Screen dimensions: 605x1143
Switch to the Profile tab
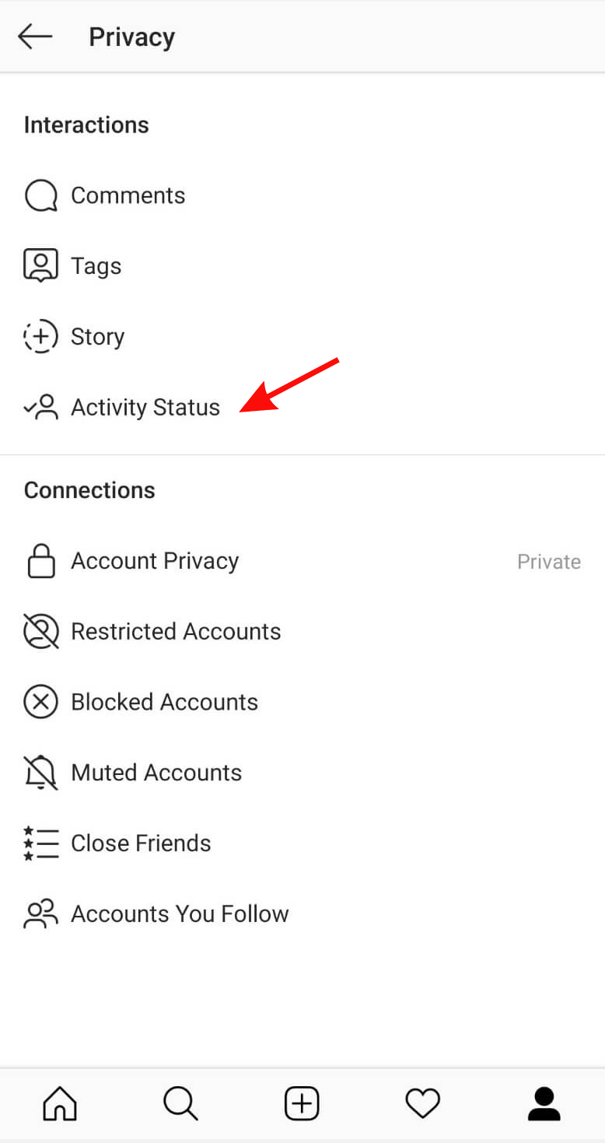[544, 1103]
